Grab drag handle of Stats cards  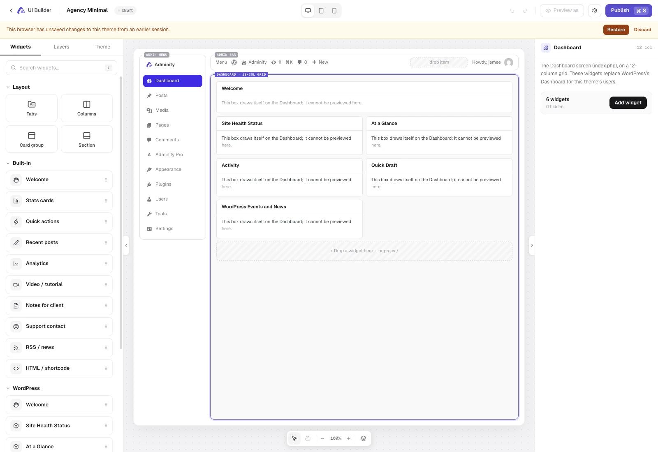click(106, 201)
